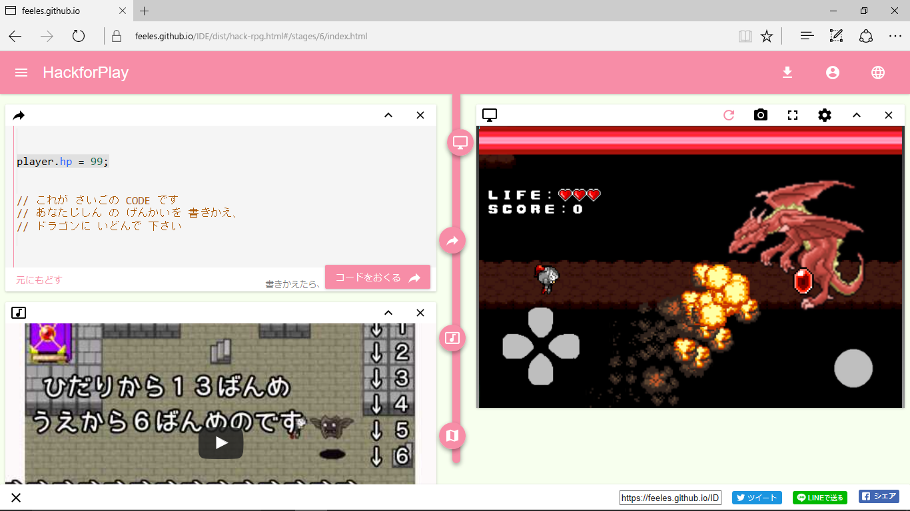The image size is (910, 511).
Task: Click the pink share arrow button on divider
Action: click(452, 240)
